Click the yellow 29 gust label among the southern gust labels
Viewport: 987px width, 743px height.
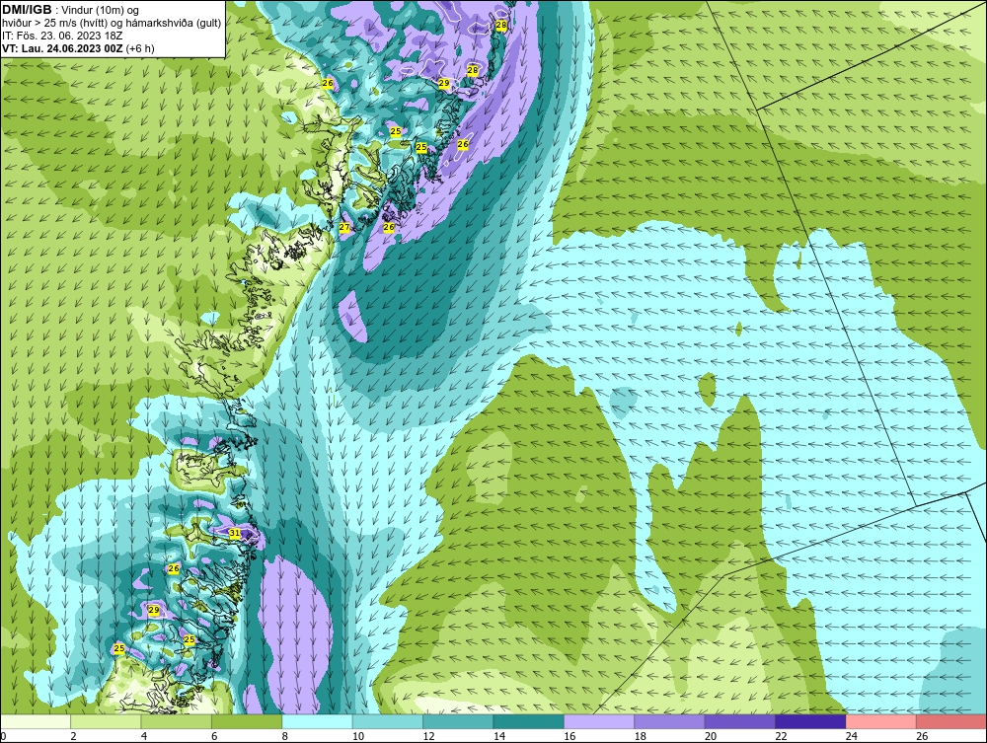point(154,610)
